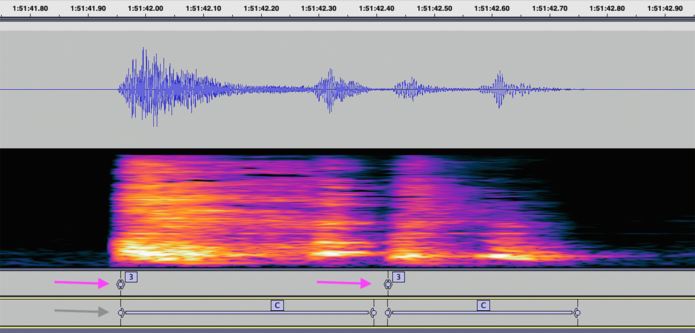Edit the first region label 'C' text box
The image size is (695, 333).
point(277,305)
